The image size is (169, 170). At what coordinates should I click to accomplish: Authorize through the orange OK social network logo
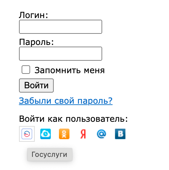[64, 134]
